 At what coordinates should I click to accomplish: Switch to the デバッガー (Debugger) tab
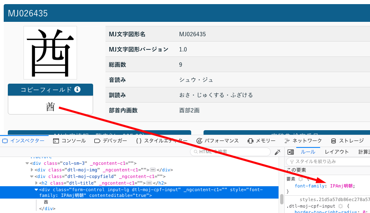coord(110,141)
